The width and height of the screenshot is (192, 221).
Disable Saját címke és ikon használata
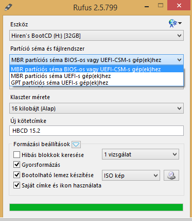tap(16, 185)
